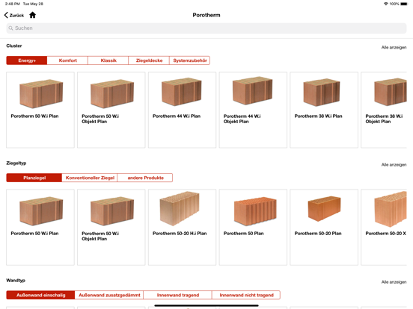Open Porotherm 50 Plan card
The width and height of the screenshot is (413, 309).
click(x=253, y=228)
